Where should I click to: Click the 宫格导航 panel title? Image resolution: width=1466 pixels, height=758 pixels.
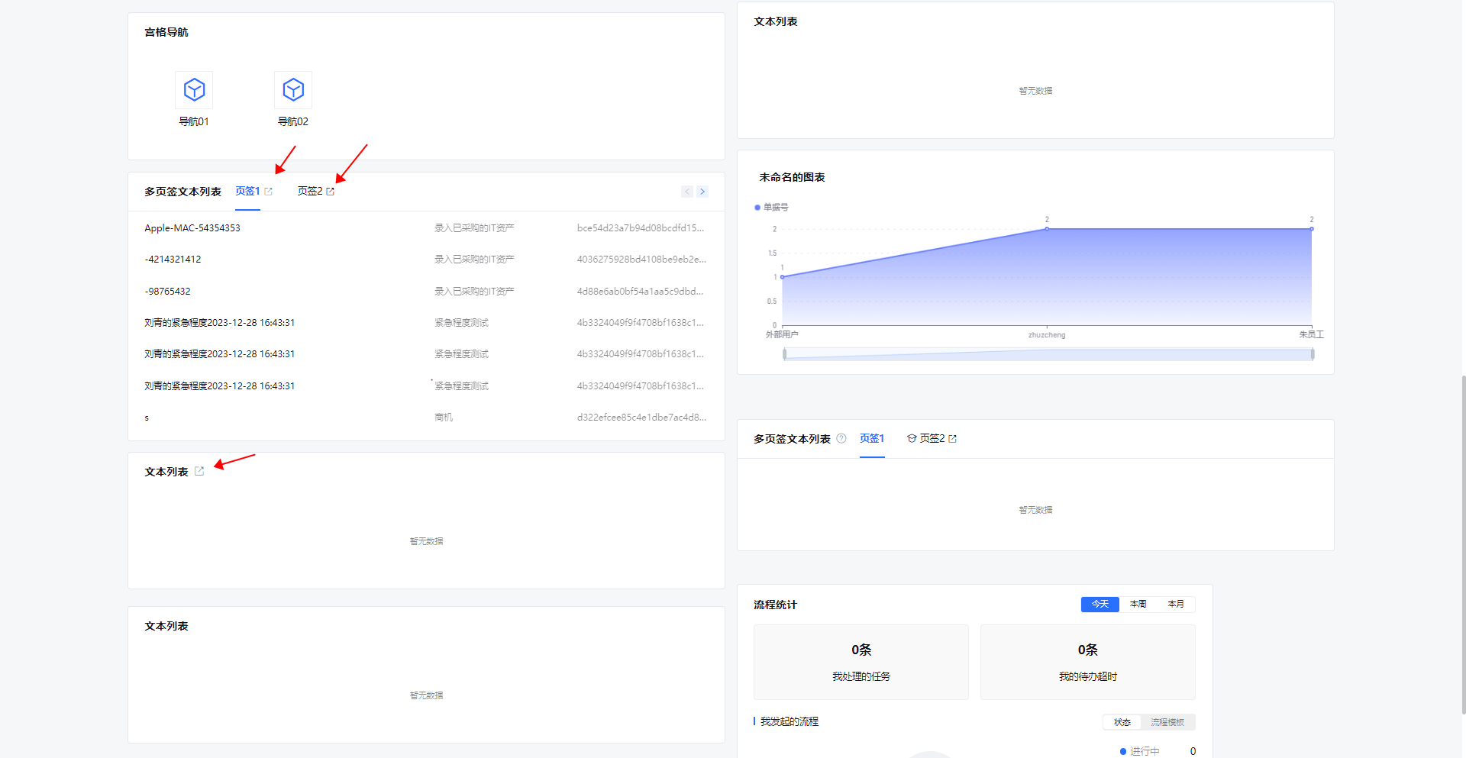pos(166,32)
